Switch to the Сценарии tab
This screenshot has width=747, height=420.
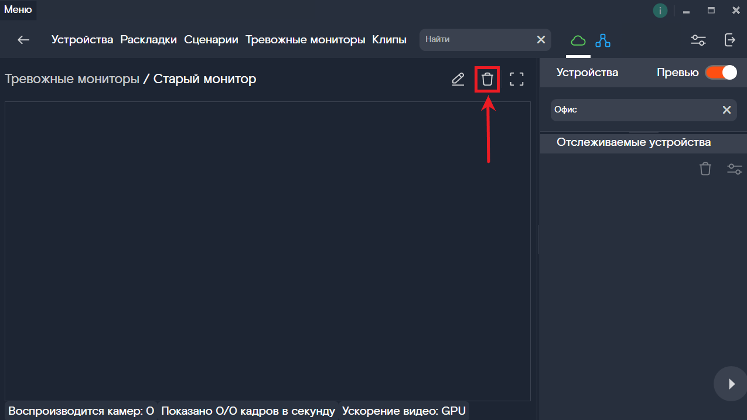(211, 40)
